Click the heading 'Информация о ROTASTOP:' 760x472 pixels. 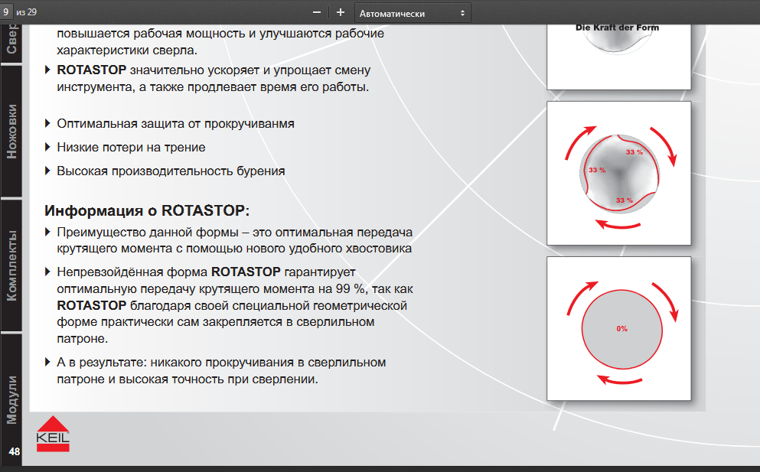[147, 211]
